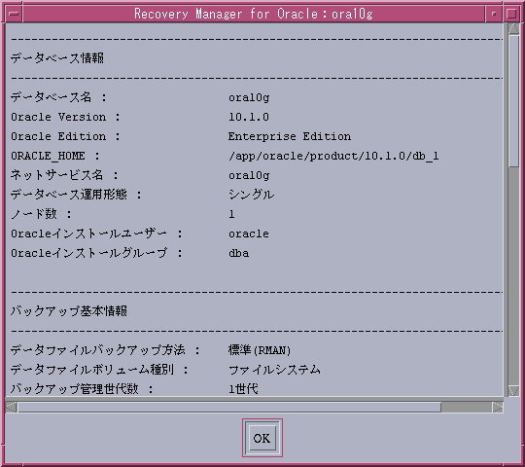
Task: Click the horizontal scrollbar left arrow
Action: (12, 407)
